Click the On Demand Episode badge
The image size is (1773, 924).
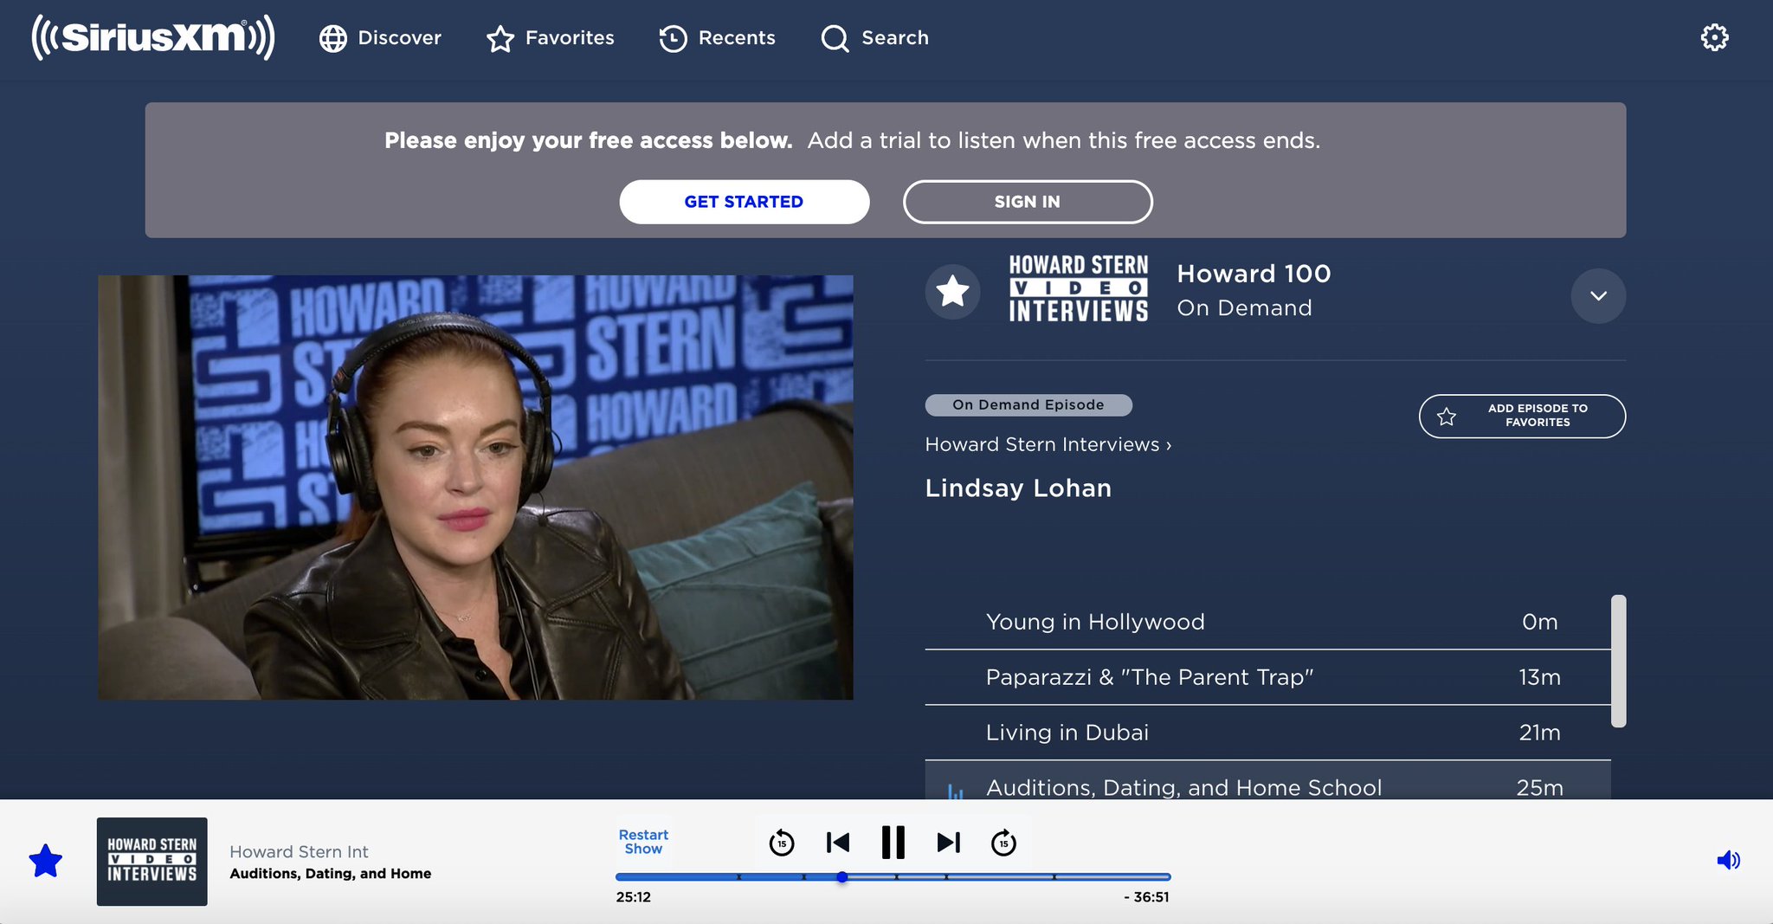[x=1028, y=404]
